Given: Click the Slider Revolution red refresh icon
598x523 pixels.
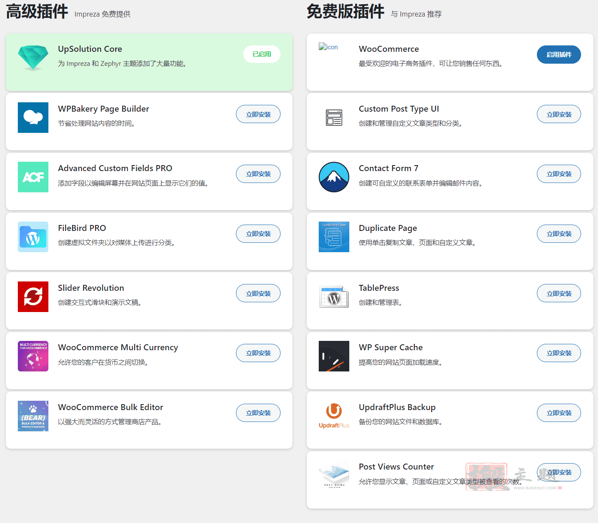Looking at the screenshot, I should (x=33, y=297).
